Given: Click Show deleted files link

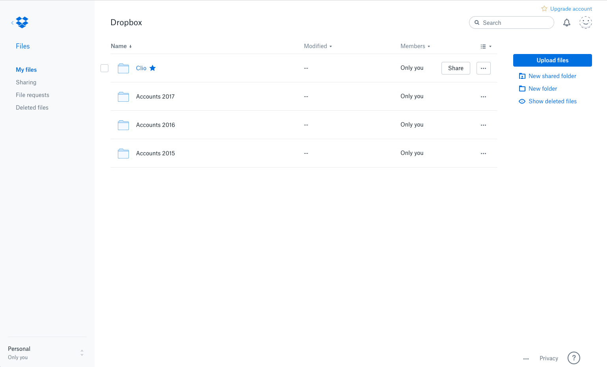Looking at the screenshot, I should 553,101.
